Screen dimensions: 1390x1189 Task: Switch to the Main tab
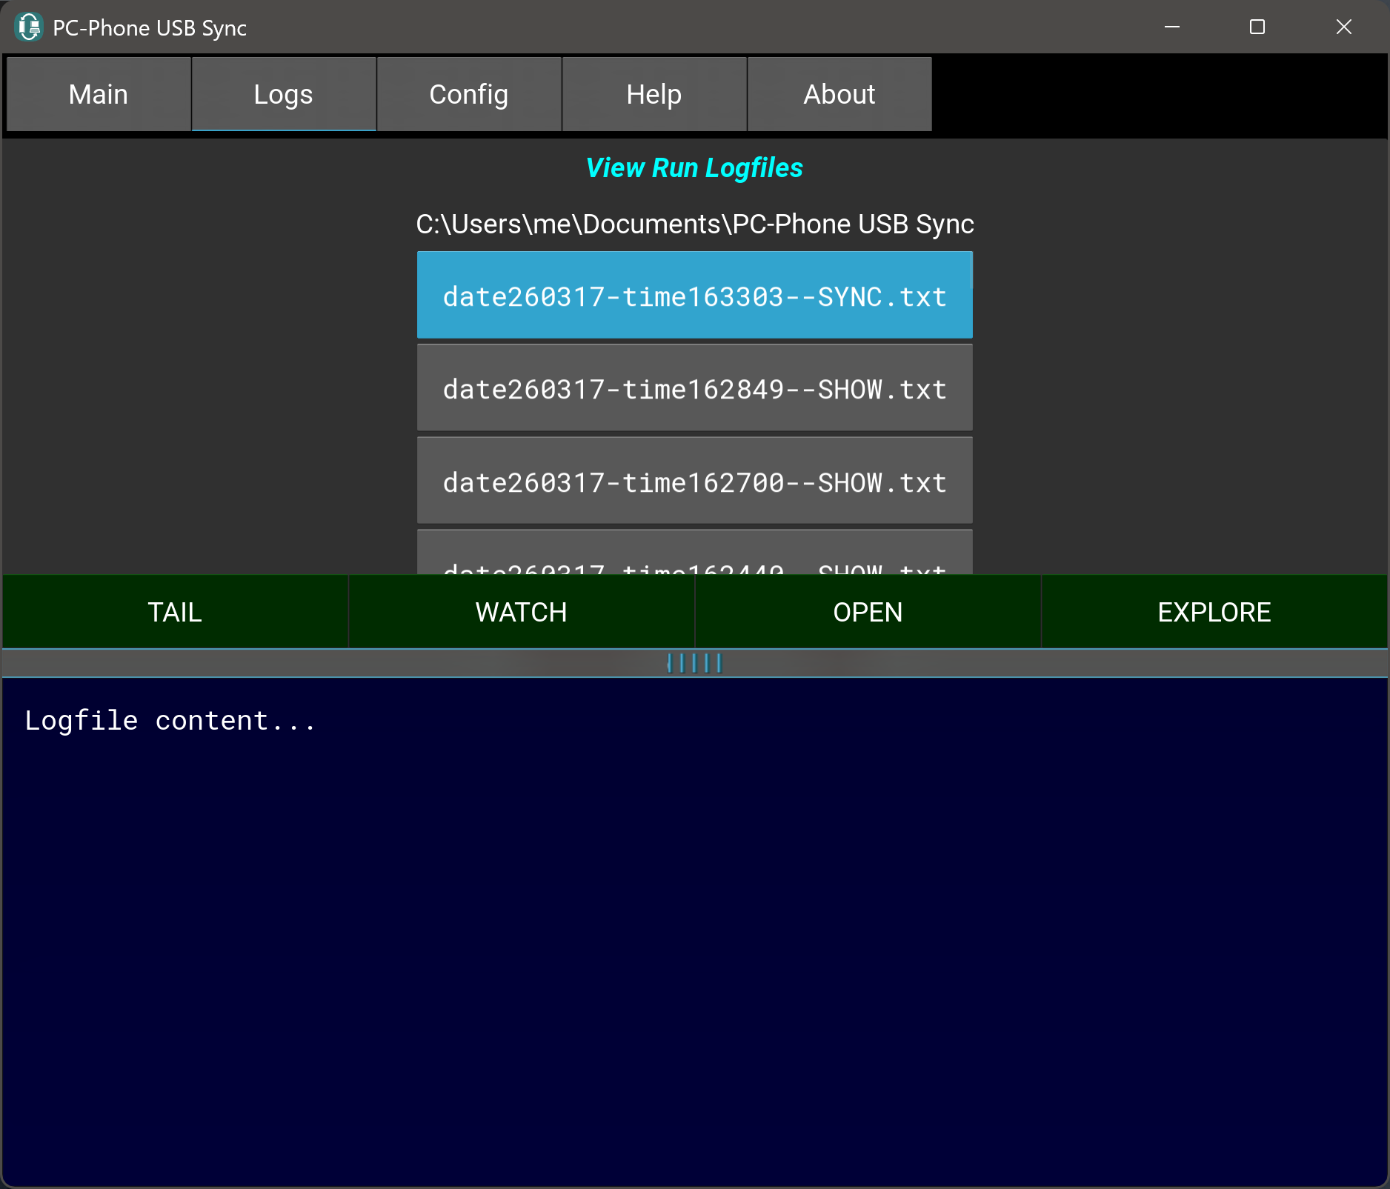point(99,95)
